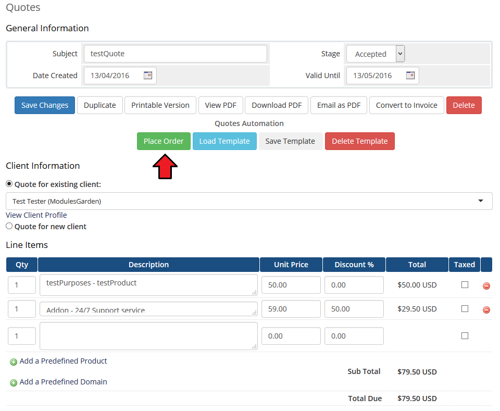
Task: Click Unit Price field showing 59.00
Action: point(291,309)
